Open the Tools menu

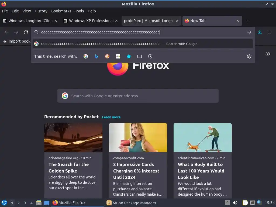80,11
